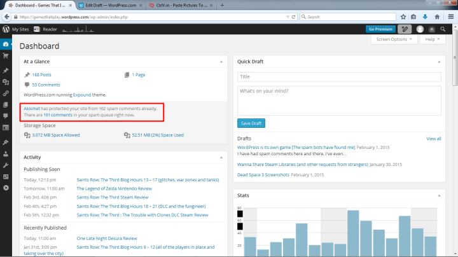
Task: Open the Links chain icon in sidebar
Action: (6, 94)
